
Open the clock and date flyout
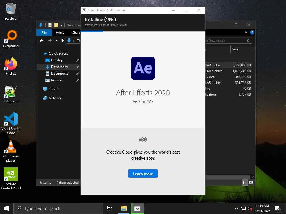pos(262,208)
